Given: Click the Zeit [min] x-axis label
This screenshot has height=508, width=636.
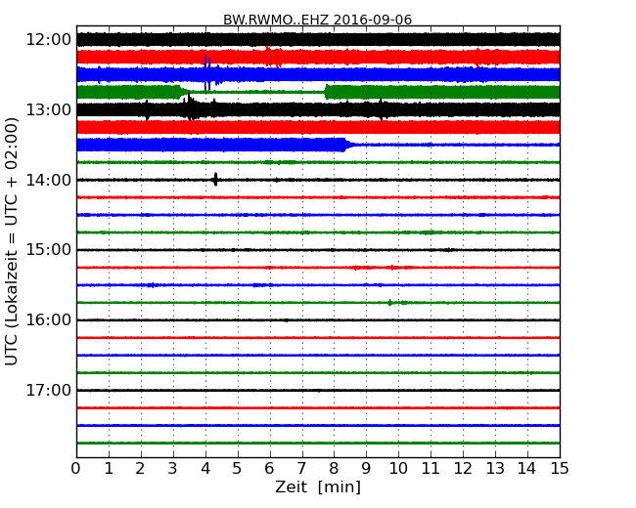Looking at the screenshot, I should 318,487.
